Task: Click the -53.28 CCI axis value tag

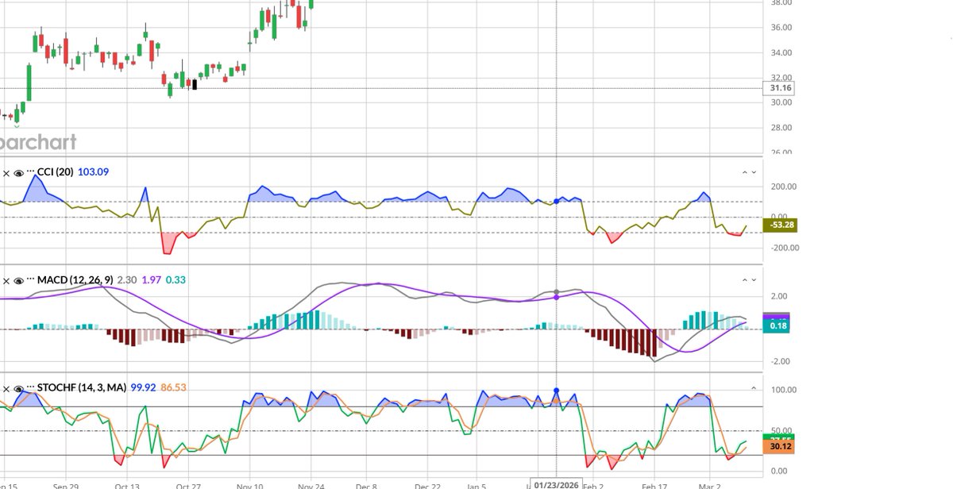Action: tap(779, 225)
